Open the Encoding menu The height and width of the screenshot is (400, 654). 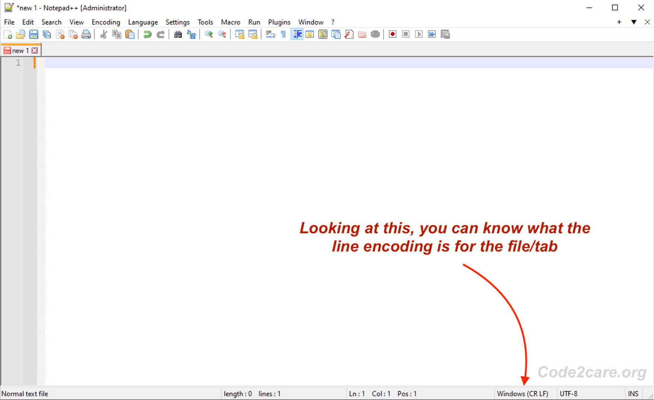106,22
